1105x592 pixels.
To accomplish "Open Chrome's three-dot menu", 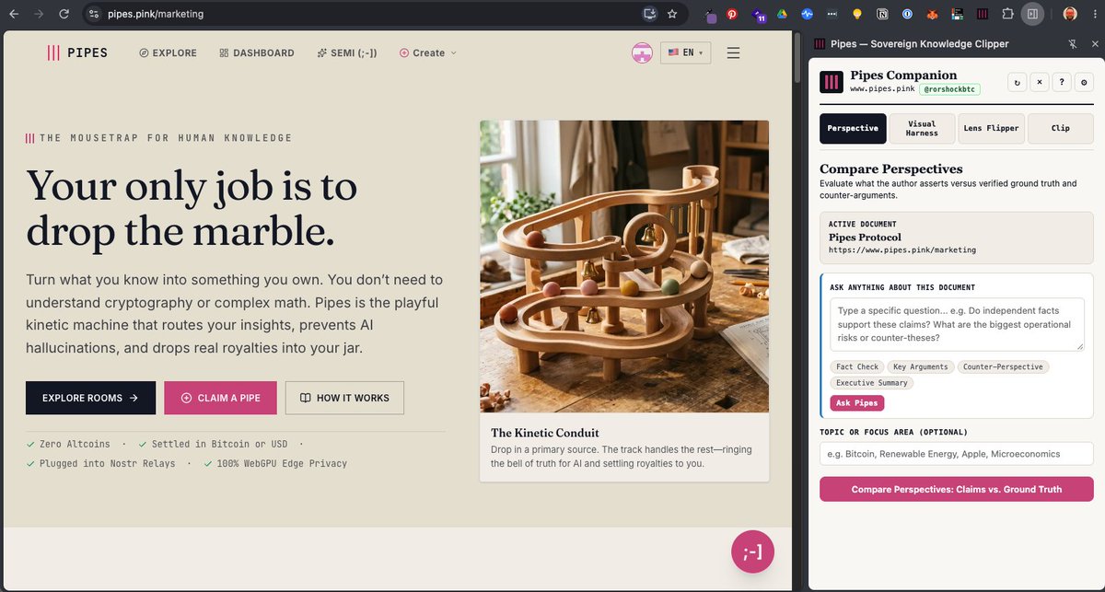I will pos(1093,14).
